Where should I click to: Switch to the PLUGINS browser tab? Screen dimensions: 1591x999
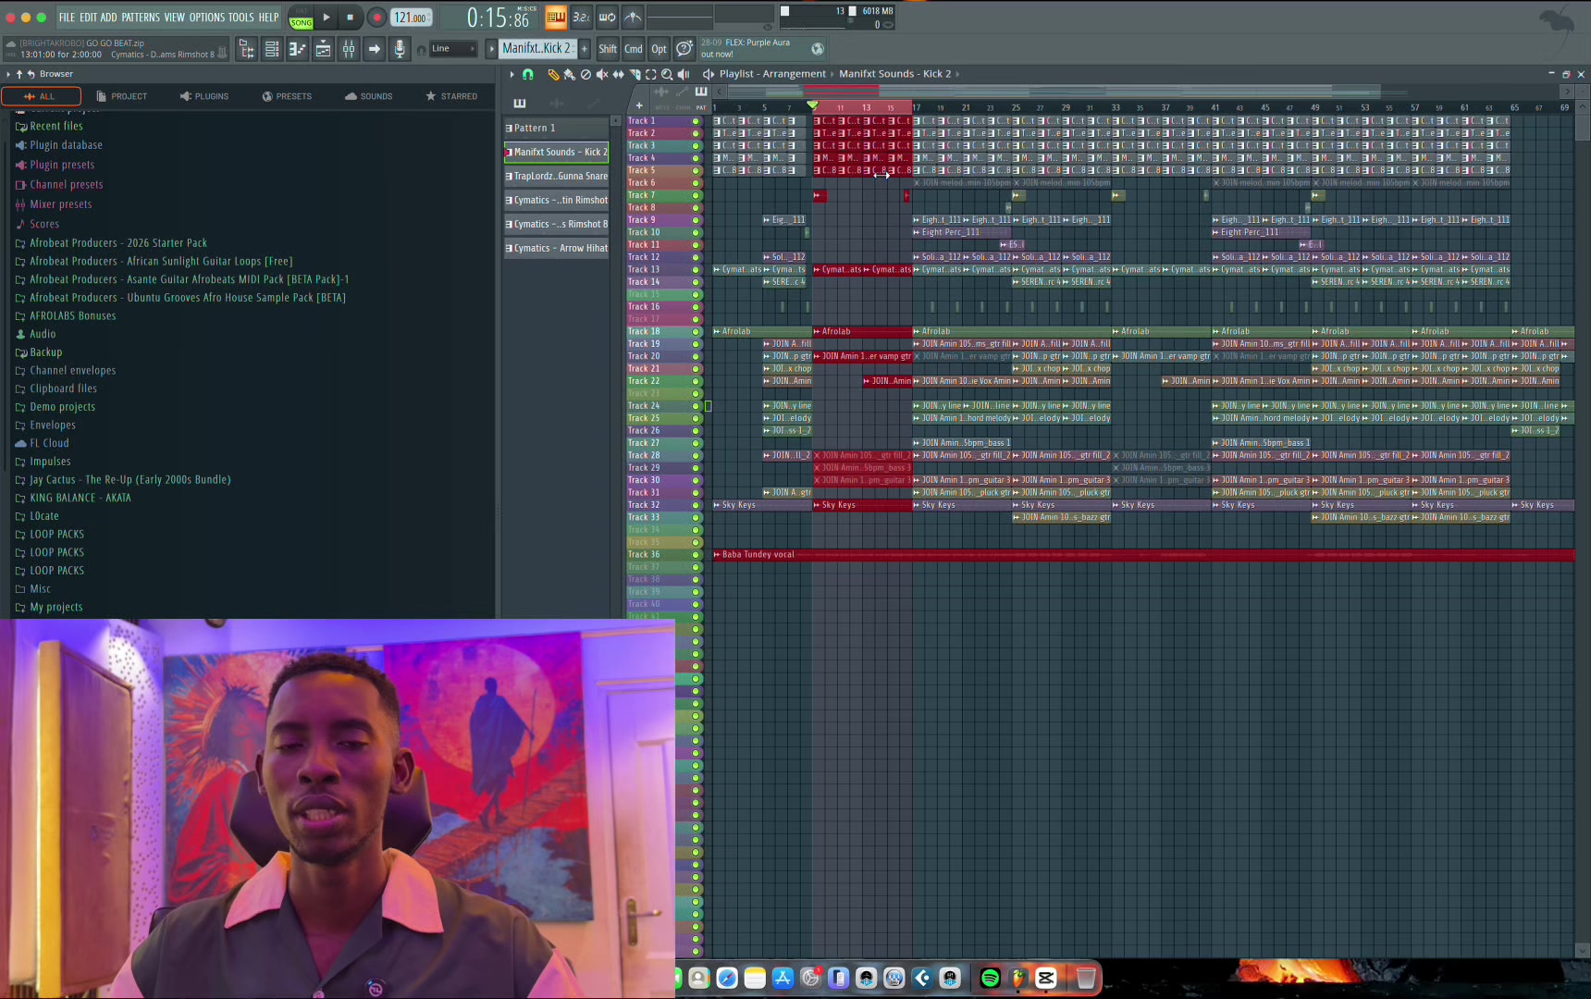pos(204,96)
